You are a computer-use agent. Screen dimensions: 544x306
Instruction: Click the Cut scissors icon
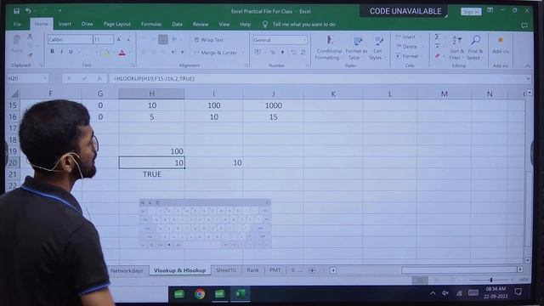31,36
